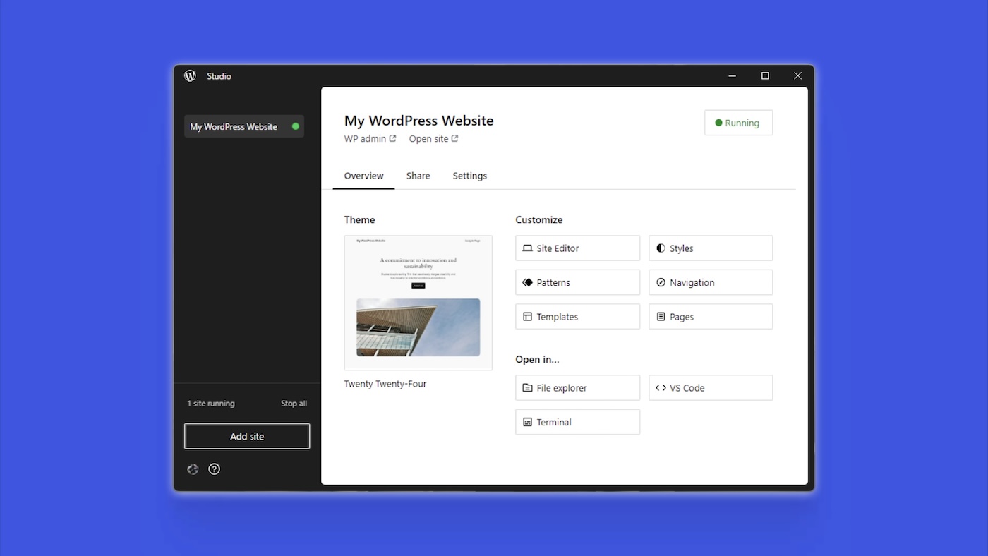
Task: Switch to the Share tab
Action: pyautogui.click(x=418, y=176)
